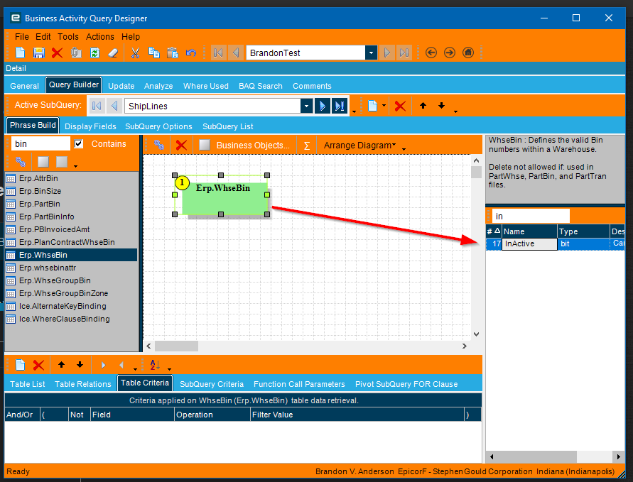Screen dimensions: 633x482
Task: Open the SubQuery List tab
Action: (x=227, y=126)
